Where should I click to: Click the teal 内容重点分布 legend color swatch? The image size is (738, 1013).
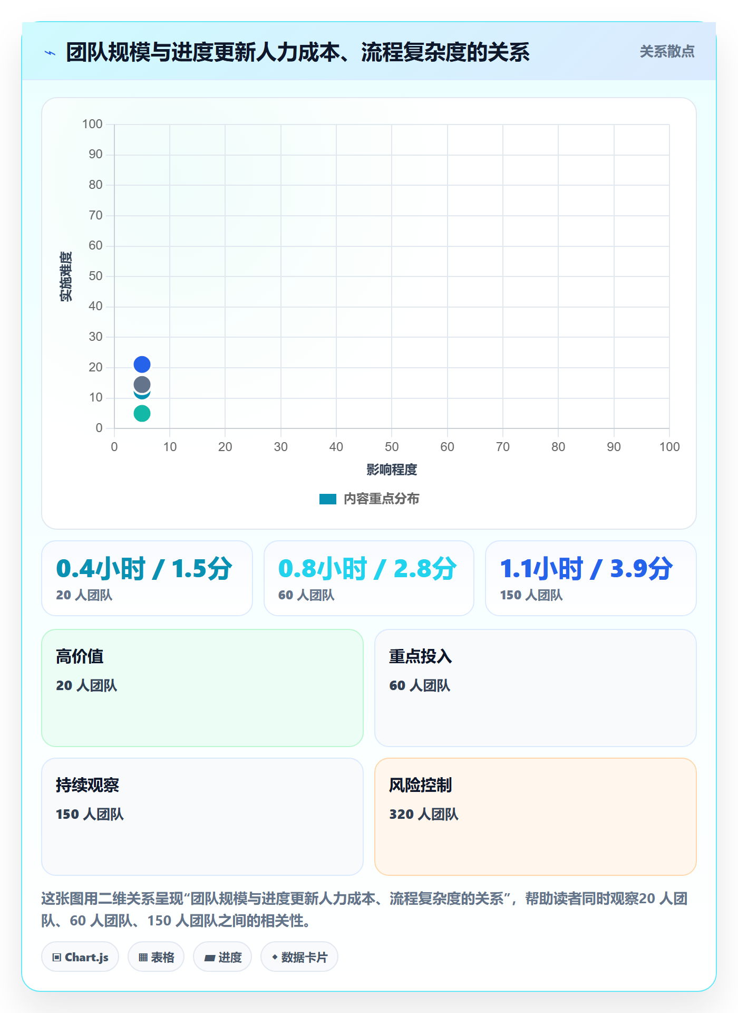[x=328, y=499]
